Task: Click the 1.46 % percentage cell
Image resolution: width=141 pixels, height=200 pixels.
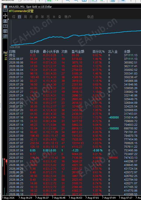Action: click(x=97, y=74)
